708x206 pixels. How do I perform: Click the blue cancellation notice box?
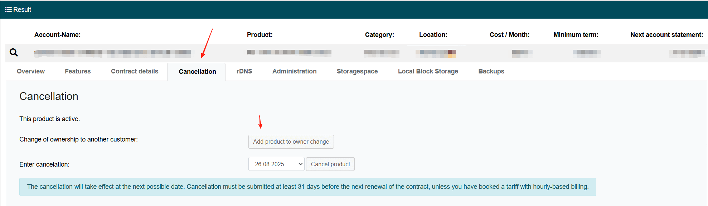(x=307, y=187)
